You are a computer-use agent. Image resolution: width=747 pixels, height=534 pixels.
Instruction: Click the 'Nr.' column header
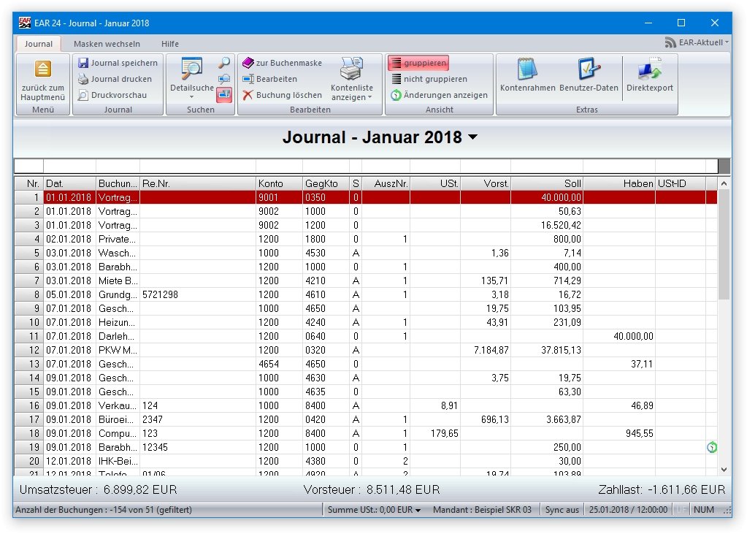coord(29,183)
